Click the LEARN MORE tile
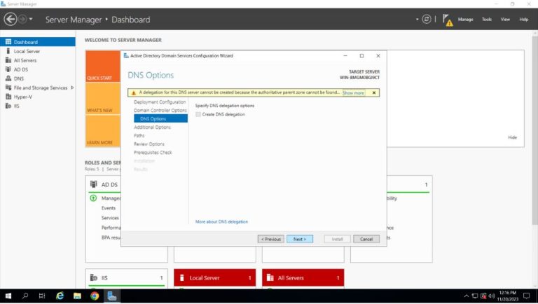 pos(102,131)
